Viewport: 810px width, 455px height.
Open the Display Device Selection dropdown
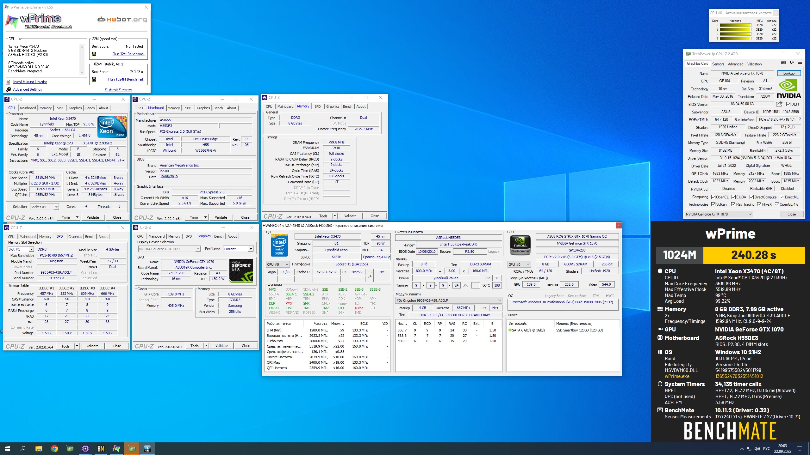170,249
